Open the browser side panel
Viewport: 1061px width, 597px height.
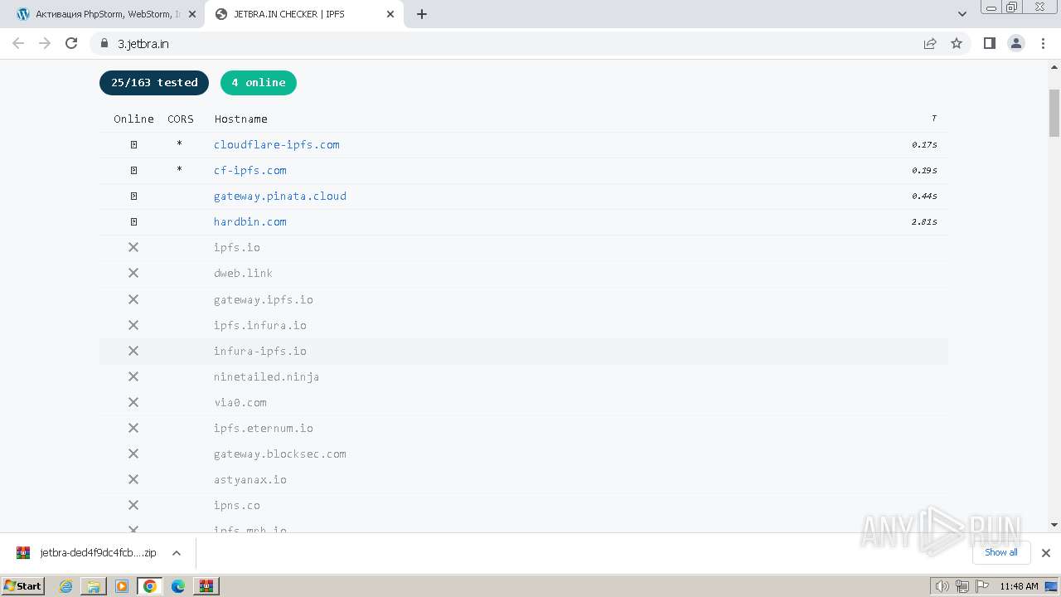(989, 43)
